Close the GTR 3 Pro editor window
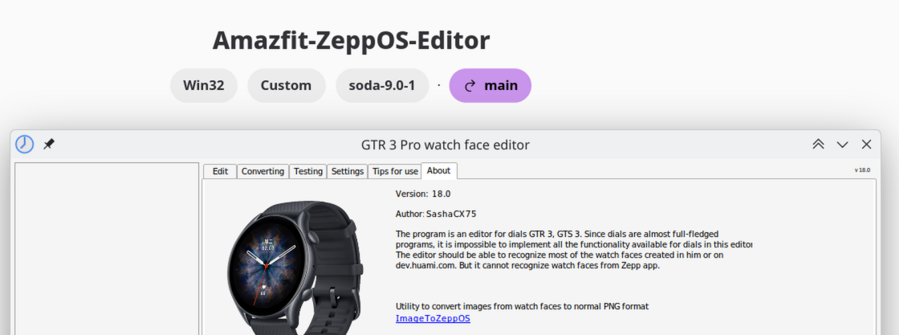This screenshot has height=335, width=899. click(x=866, y=145)
